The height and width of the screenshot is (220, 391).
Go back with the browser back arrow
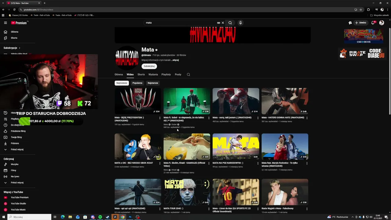[x=3, y=9]
